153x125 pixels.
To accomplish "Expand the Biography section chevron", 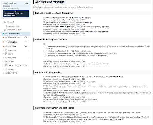I will click(x=29, y=50).
